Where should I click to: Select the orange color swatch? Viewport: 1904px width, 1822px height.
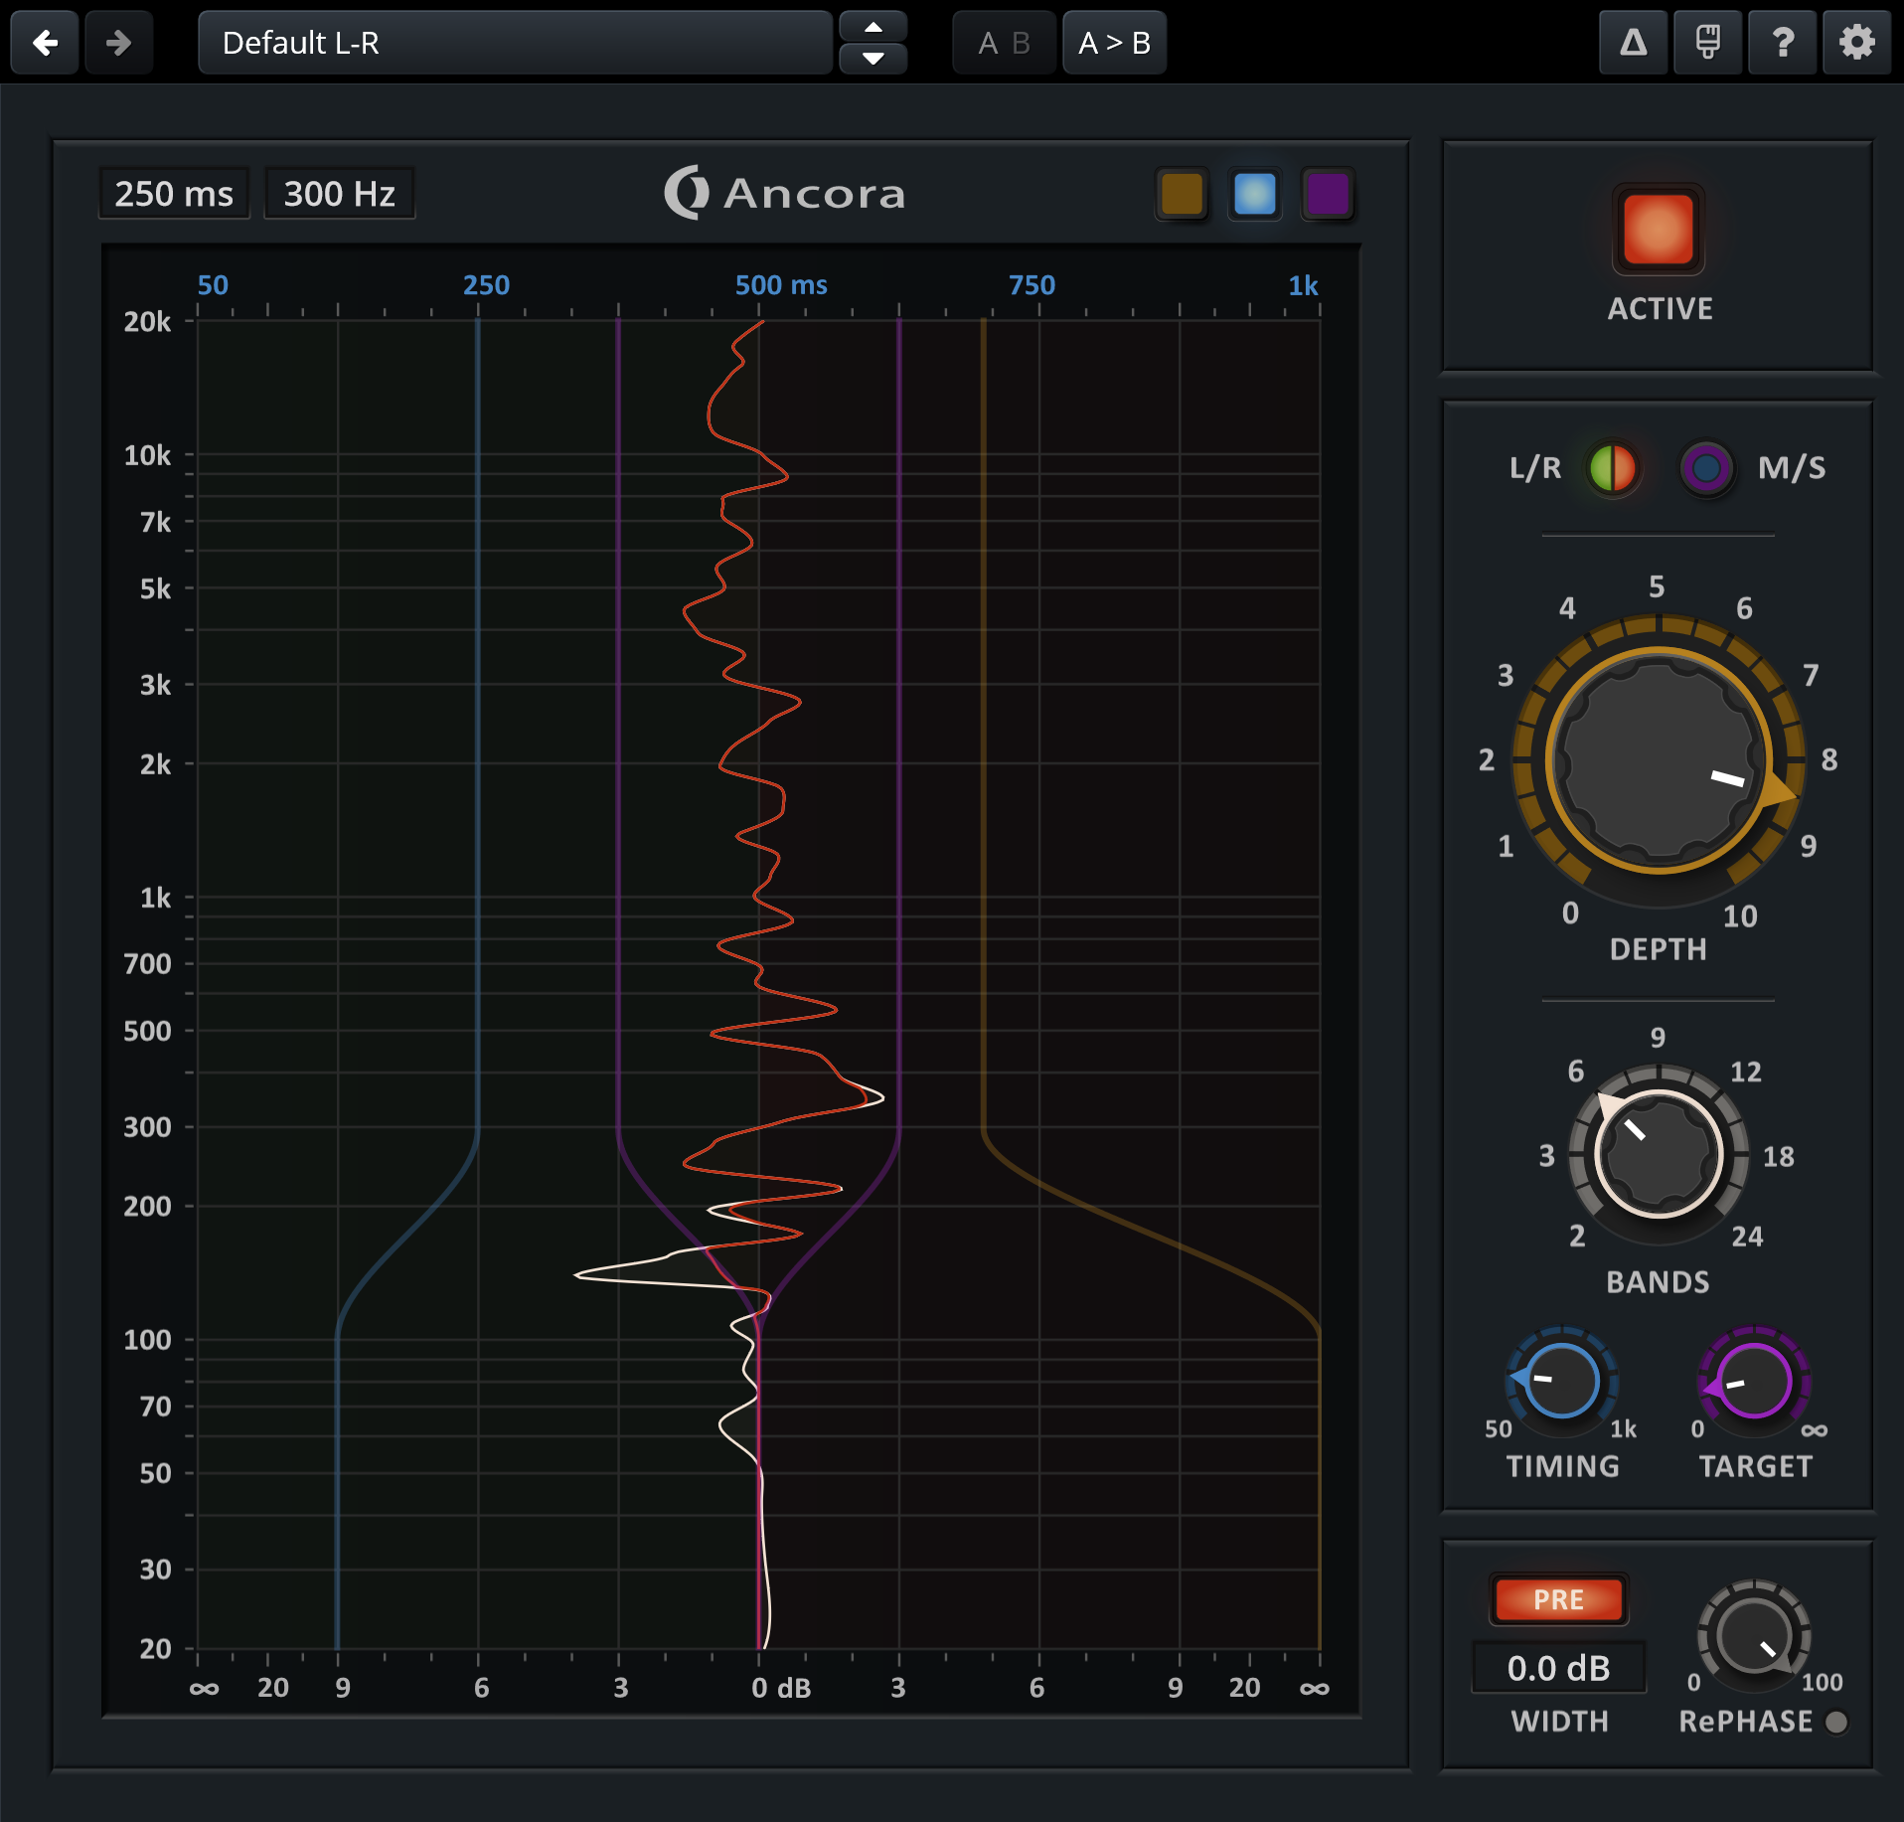tap(1182, 194)
